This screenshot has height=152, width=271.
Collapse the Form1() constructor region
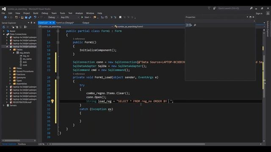point(58,42)
